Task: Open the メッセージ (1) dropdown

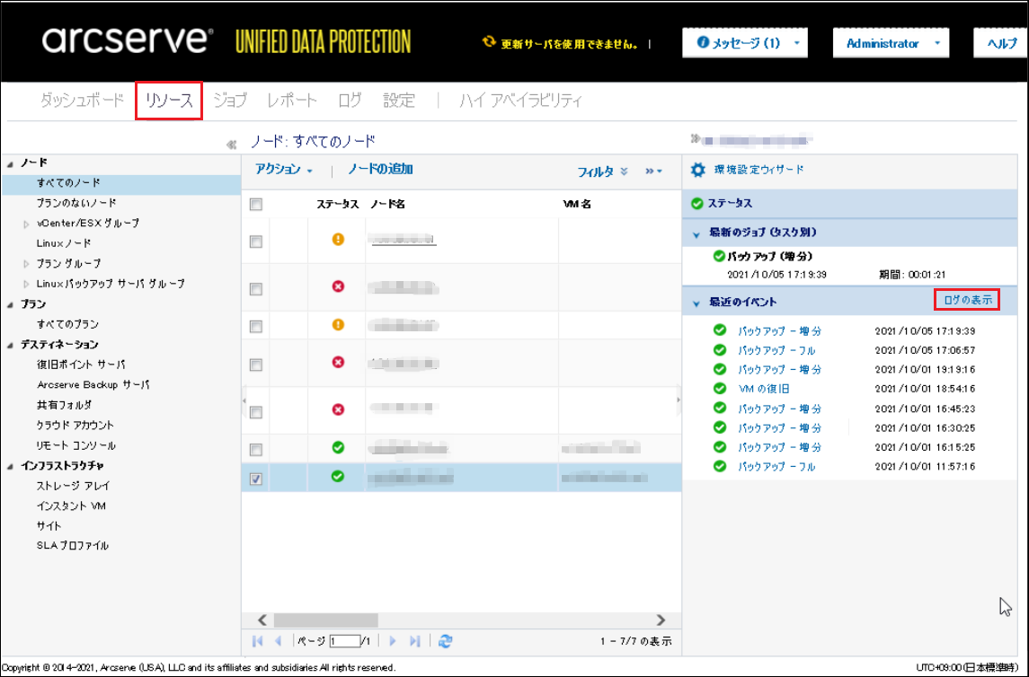Action: click(x=745, y=43)
